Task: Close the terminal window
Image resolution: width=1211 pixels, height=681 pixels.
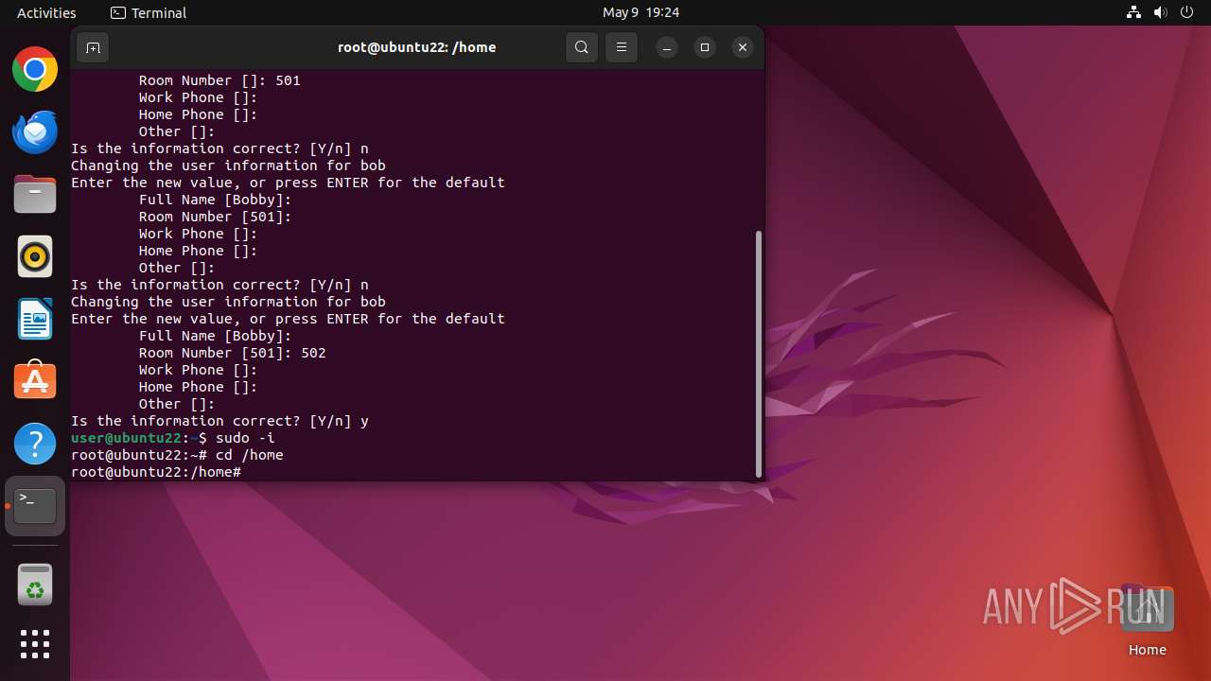Action: pos(743,47)
